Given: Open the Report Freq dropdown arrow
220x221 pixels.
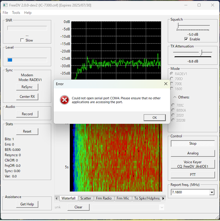Looking at the screenshot, I should click(212, 192).
